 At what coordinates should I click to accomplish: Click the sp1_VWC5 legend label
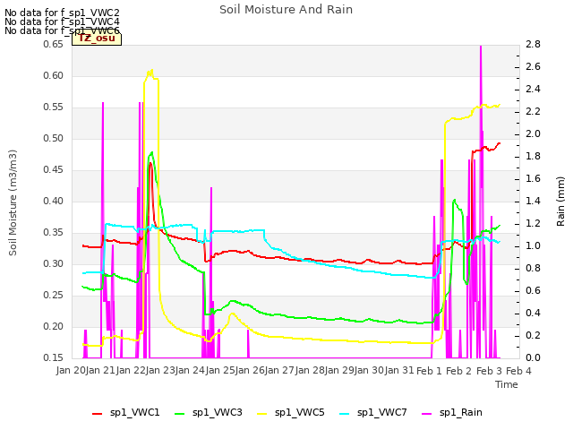tap(300, 412)
